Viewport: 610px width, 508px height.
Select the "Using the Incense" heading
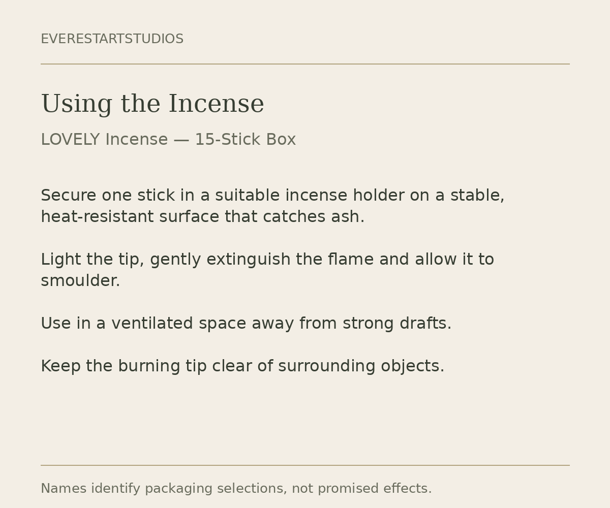coord(152,104)
